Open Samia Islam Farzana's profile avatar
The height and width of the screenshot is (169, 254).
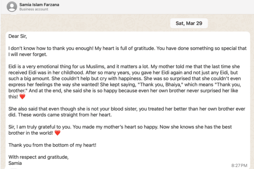(x=12, y=7)
